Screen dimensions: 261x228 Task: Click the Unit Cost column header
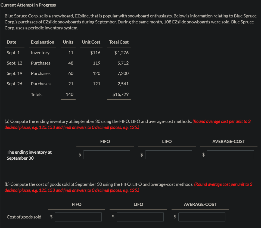[91, 42]
